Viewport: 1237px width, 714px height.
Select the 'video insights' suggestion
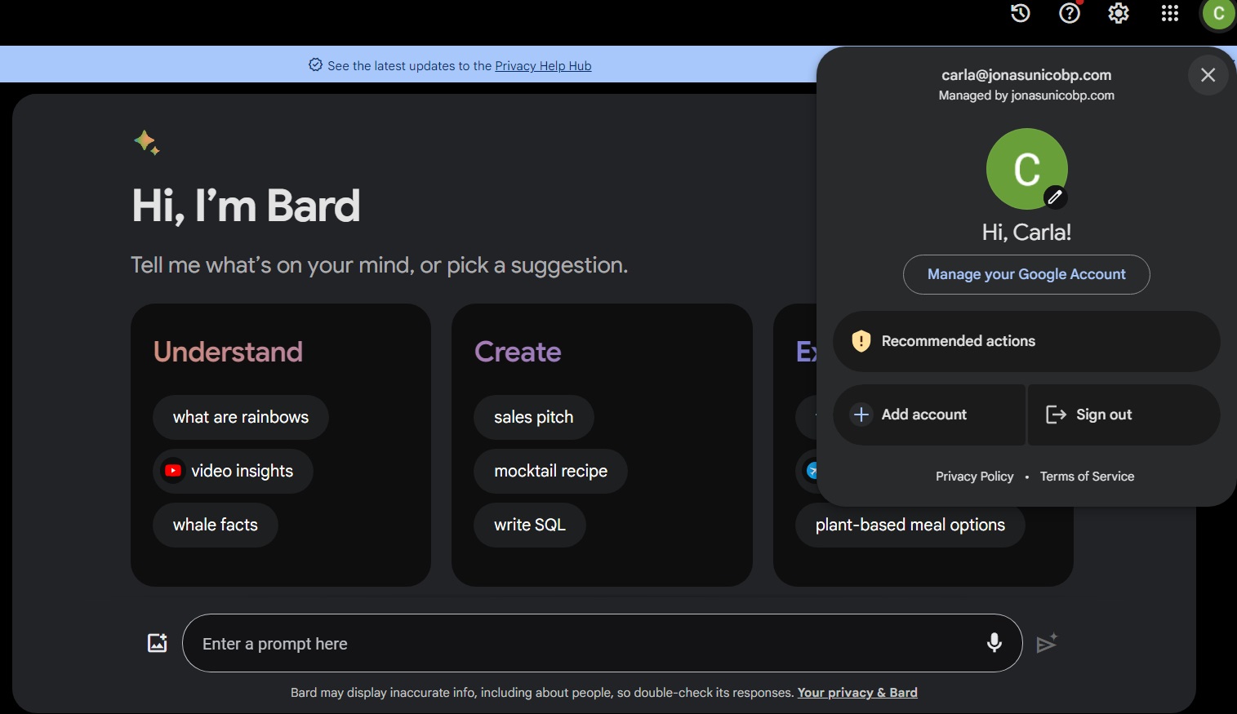[x=233, y=471]
